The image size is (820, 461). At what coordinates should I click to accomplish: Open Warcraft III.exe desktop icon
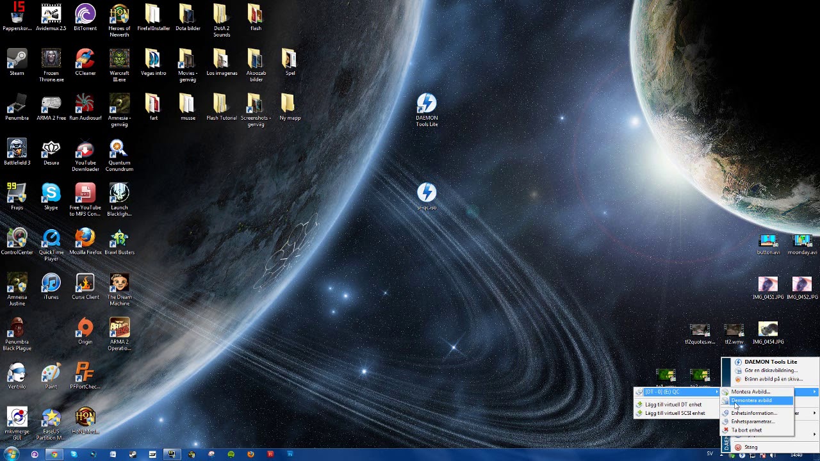(119, 65)
